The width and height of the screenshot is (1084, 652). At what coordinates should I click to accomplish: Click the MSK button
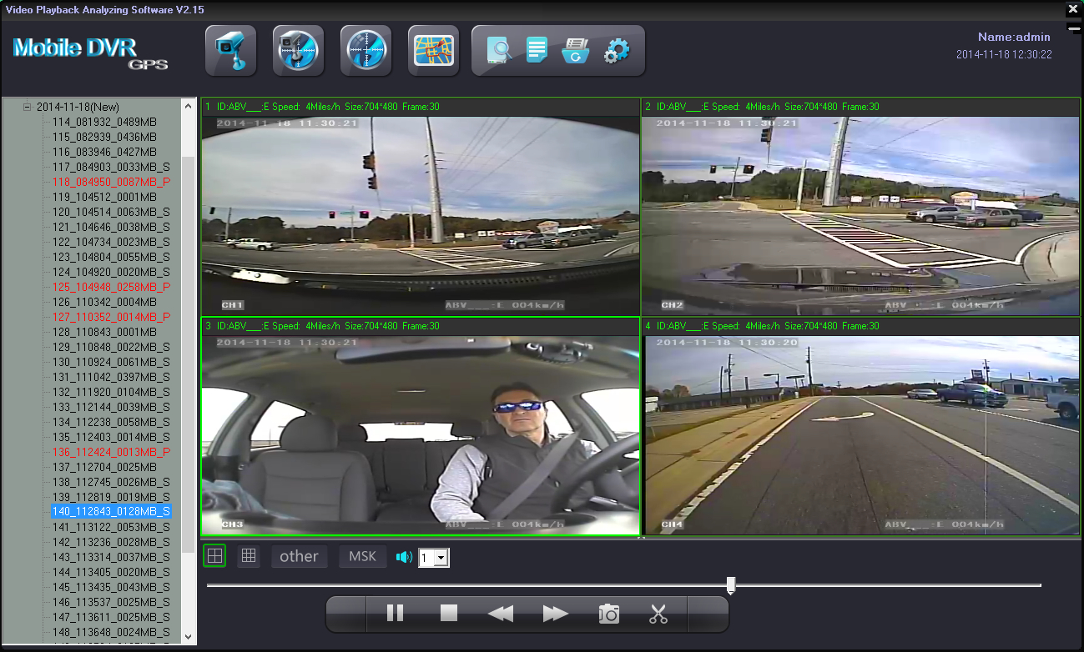point(362,556)
